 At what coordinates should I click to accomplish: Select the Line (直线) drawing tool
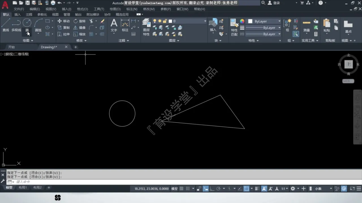tap(6, 25)
